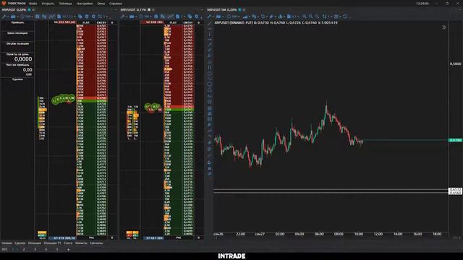Screen dimensions: 463x260
Task: Open wrench settings in chart toolbar
Action: click(x=209, y=17)
